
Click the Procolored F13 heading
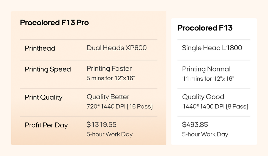pyautogui.click(x=205, y=28)
